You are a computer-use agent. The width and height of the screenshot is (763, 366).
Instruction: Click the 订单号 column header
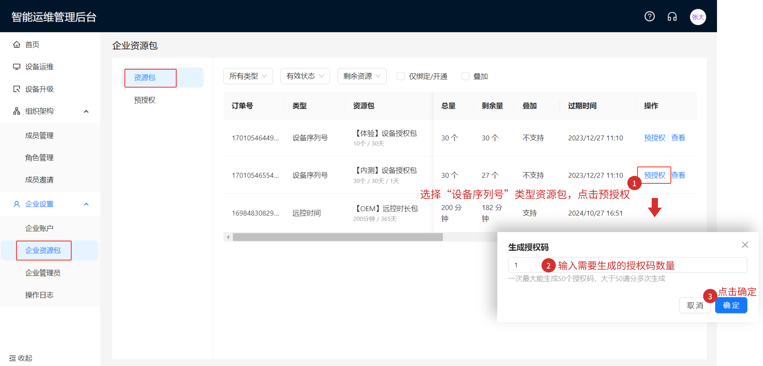(242, 106)
